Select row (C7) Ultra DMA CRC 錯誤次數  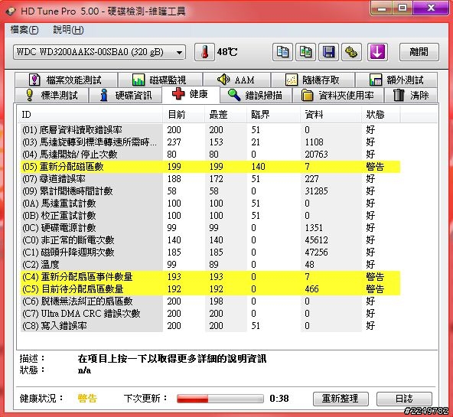pyautogui.click(x=210, y=314)
